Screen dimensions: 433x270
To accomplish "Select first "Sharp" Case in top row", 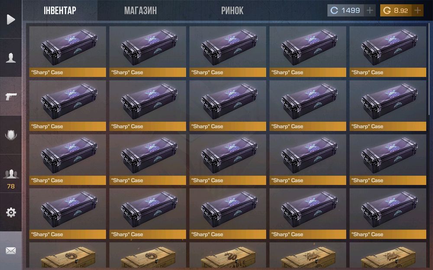I will point(68,51).
